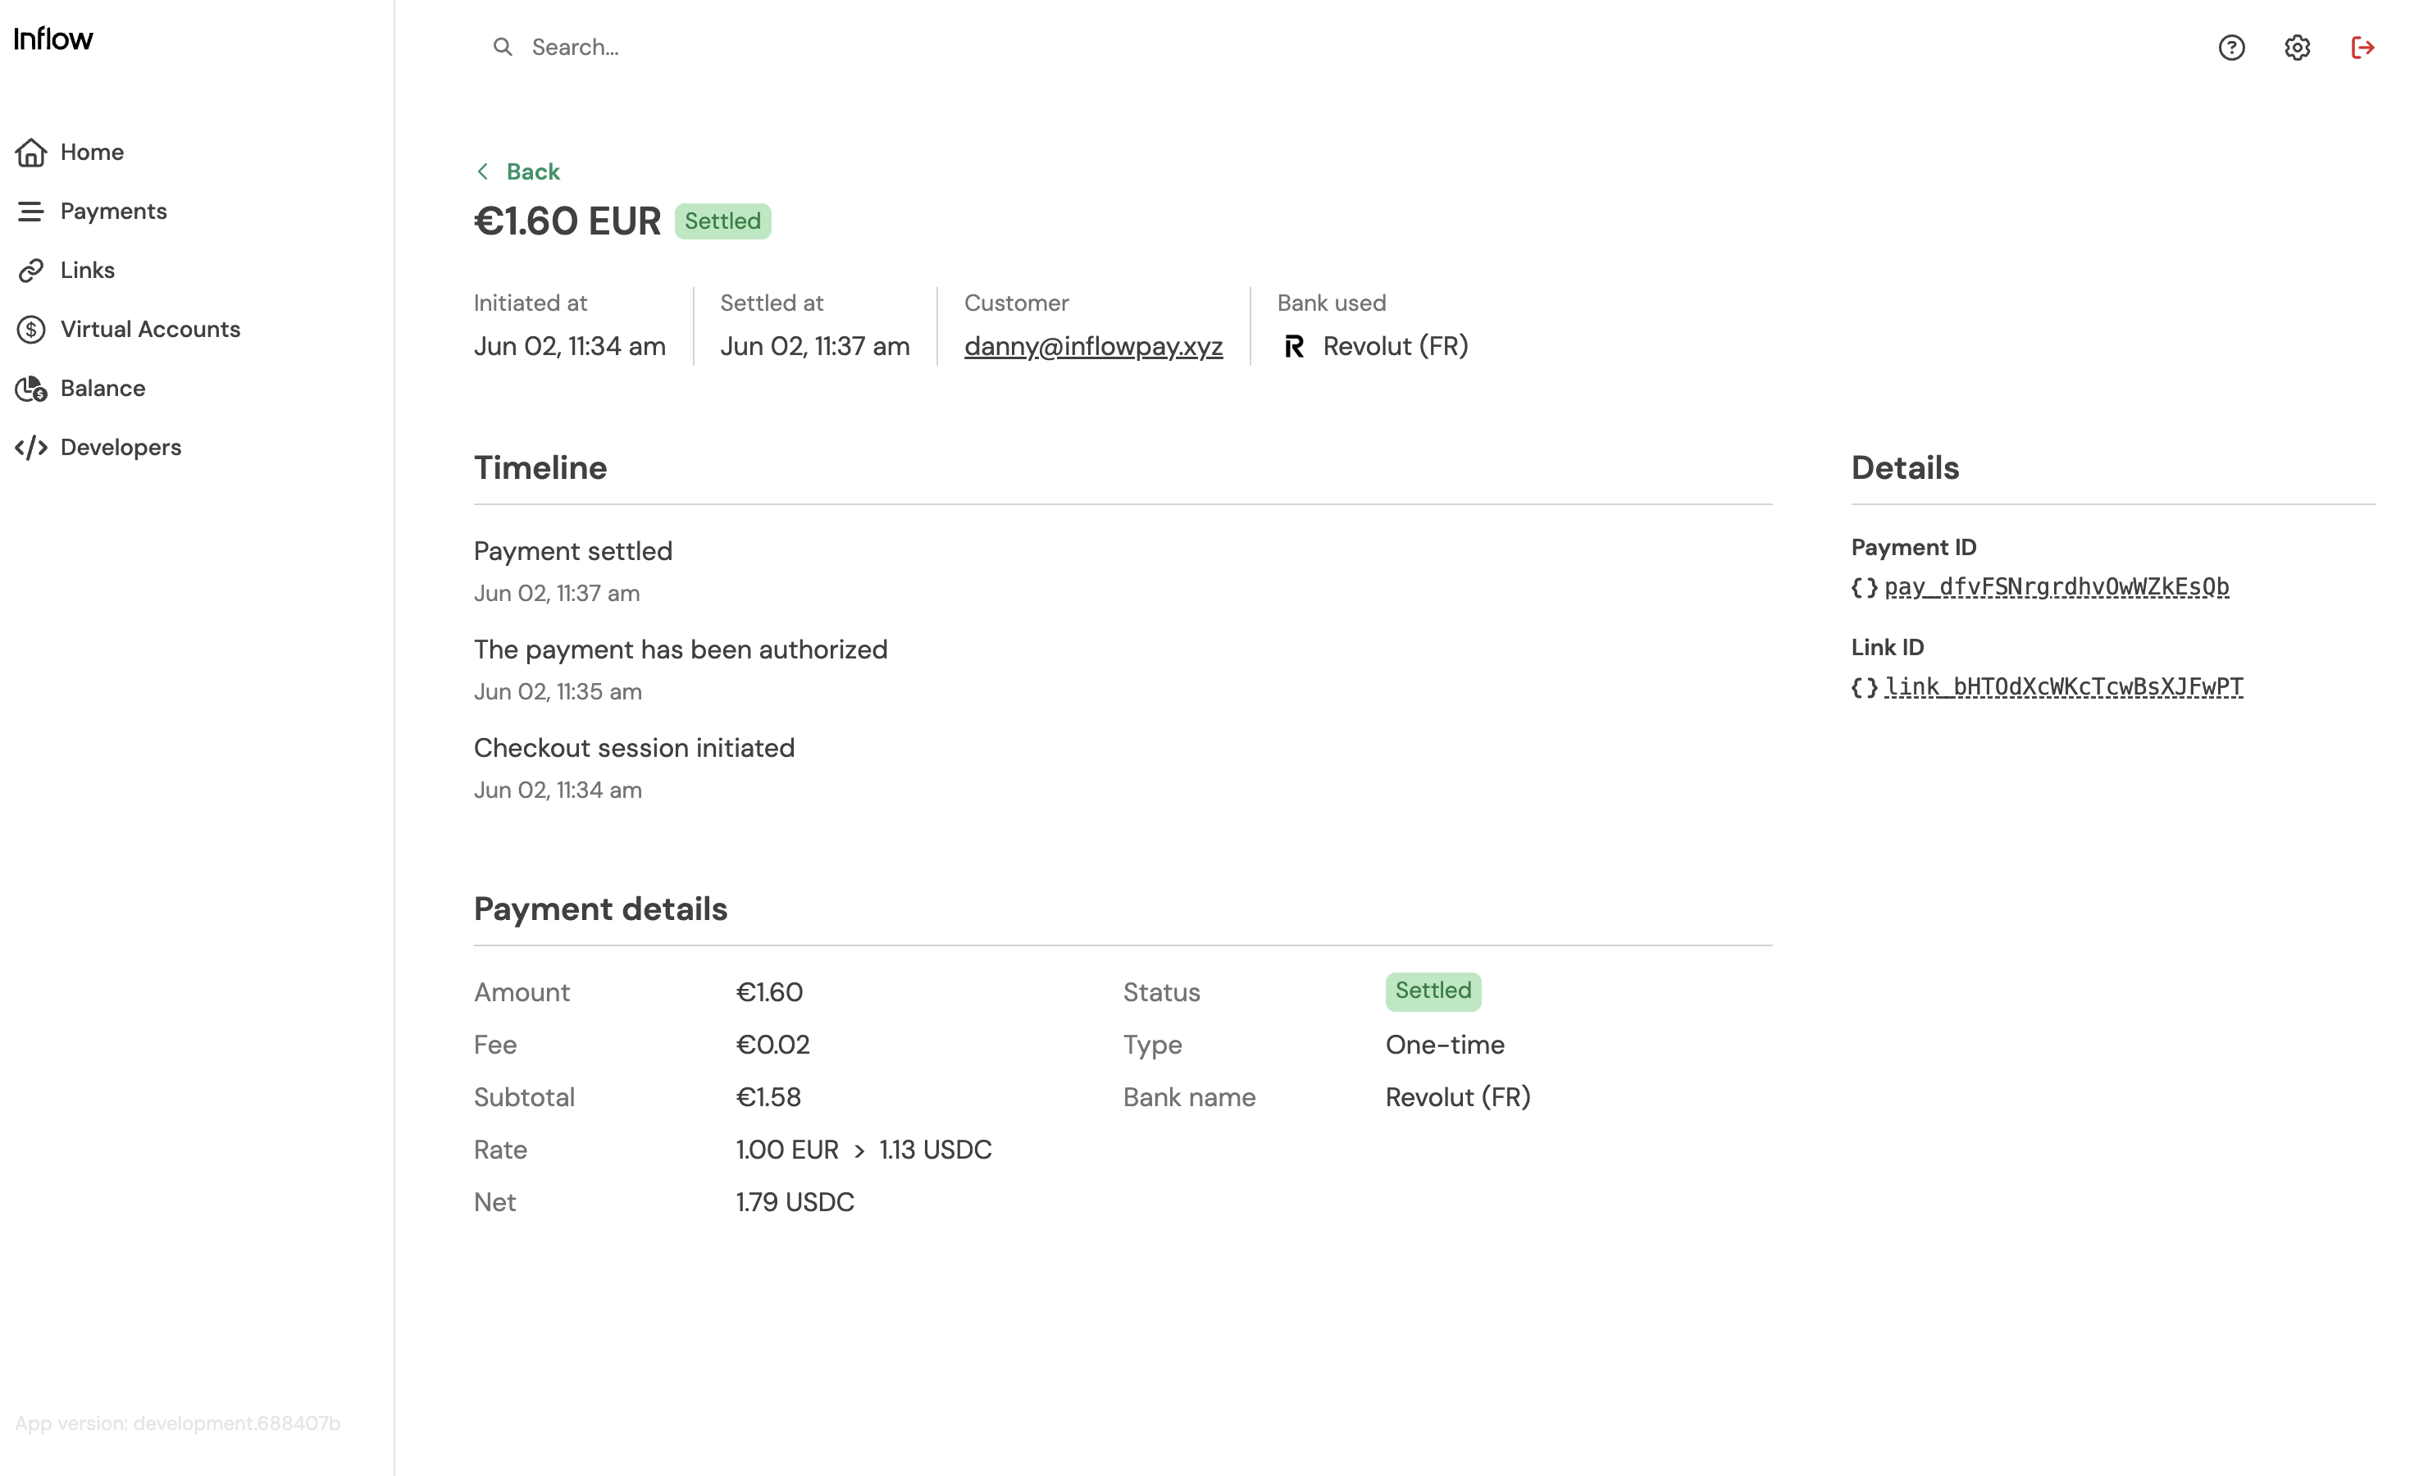Click the Inflow logo
2419x1476 pixels.
54,39
